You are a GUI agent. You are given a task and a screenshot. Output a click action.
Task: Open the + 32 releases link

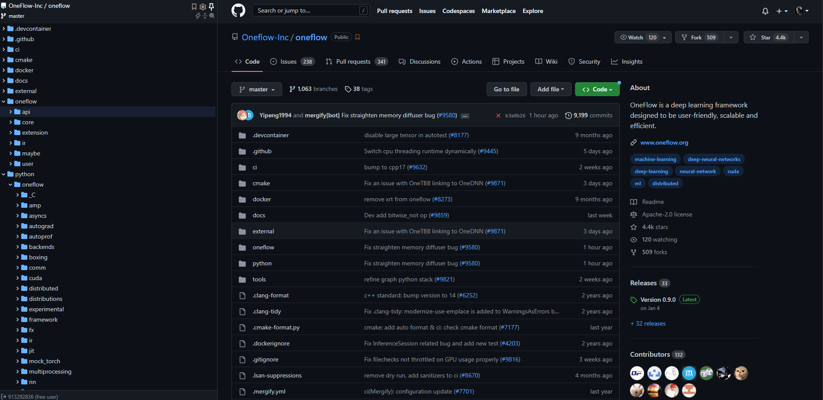pos(648,323)
